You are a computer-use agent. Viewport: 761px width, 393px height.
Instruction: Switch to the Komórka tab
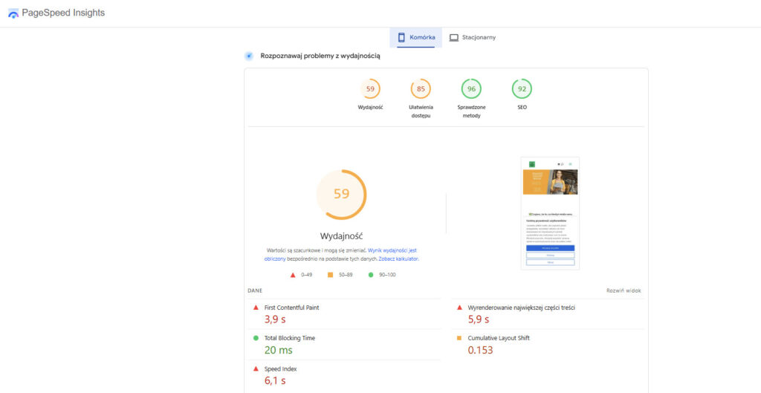click(x=416, y=37)
